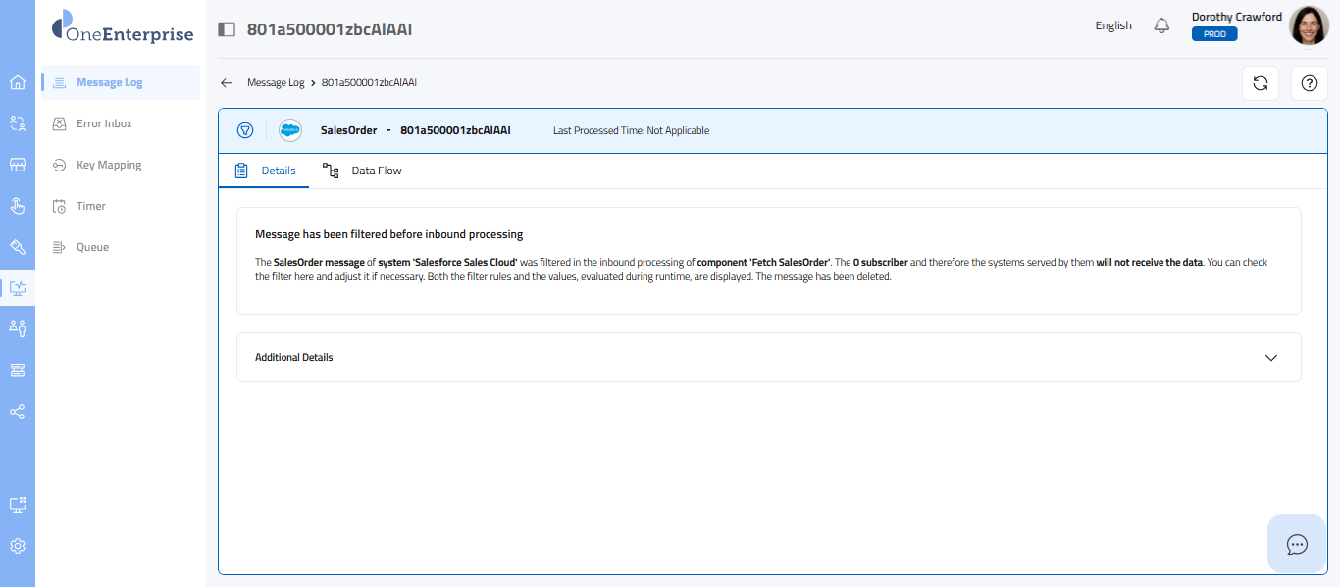
Task: Switch to the Data Flow tab
Action: (363, 171)
